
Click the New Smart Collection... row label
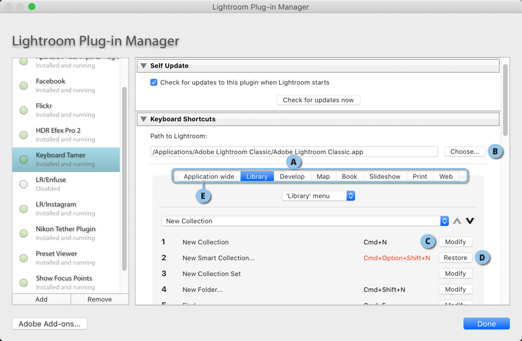[218, 258]
